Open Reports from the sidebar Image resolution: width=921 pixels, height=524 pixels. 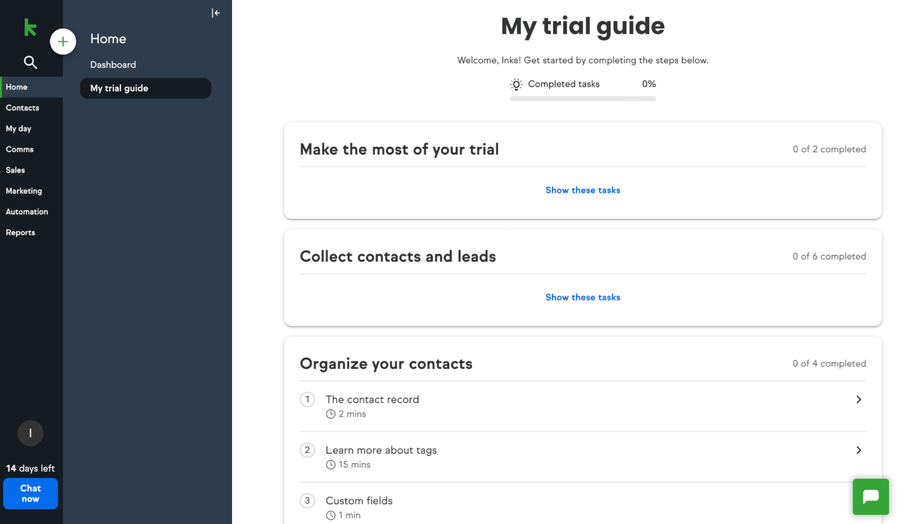click(20, 232)
